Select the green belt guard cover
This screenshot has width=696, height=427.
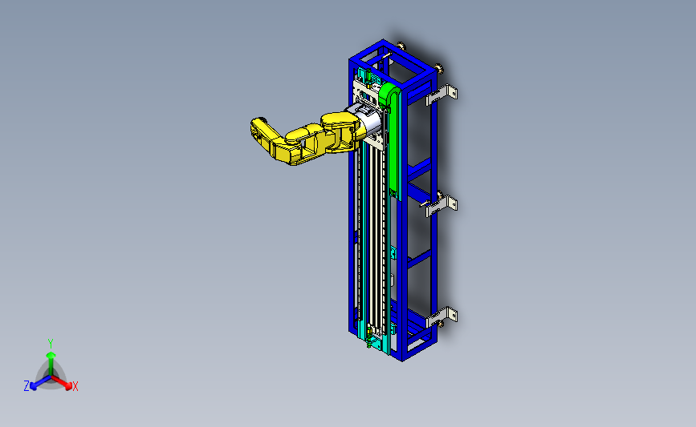point(393,141)
